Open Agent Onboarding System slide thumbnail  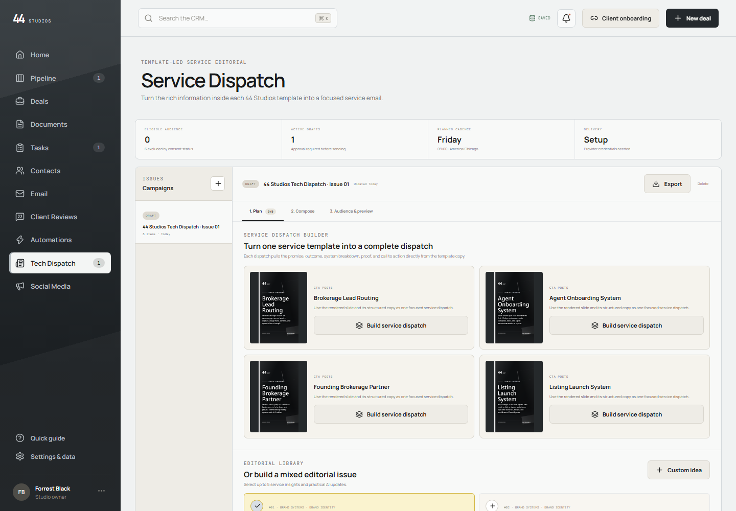point(514,308)
